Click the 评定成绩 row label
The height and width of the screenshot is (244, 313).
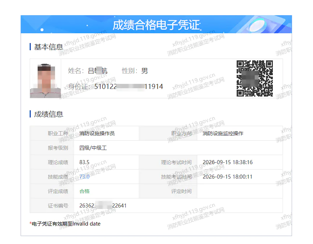click(58, 191)
